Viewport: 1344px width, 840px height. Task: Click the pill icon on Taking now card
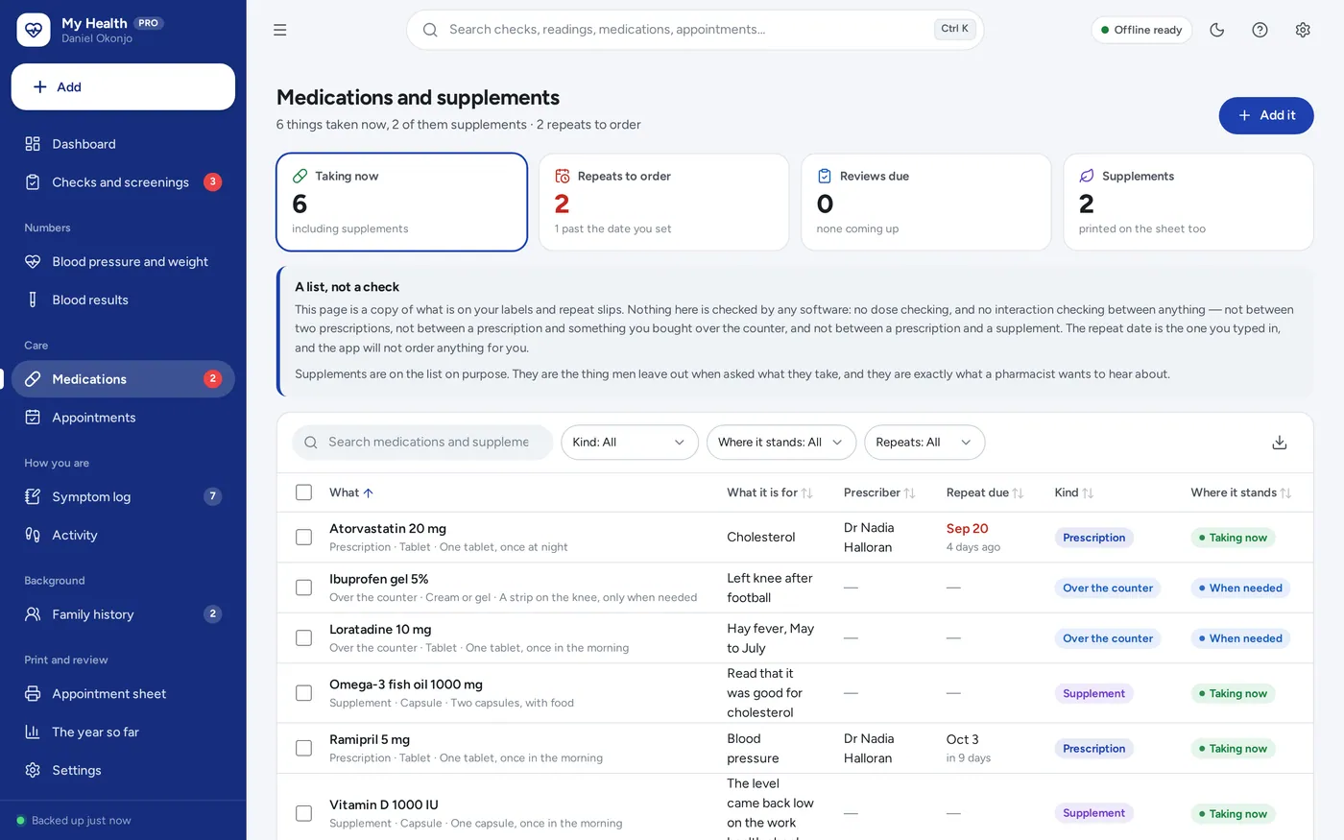300,177
